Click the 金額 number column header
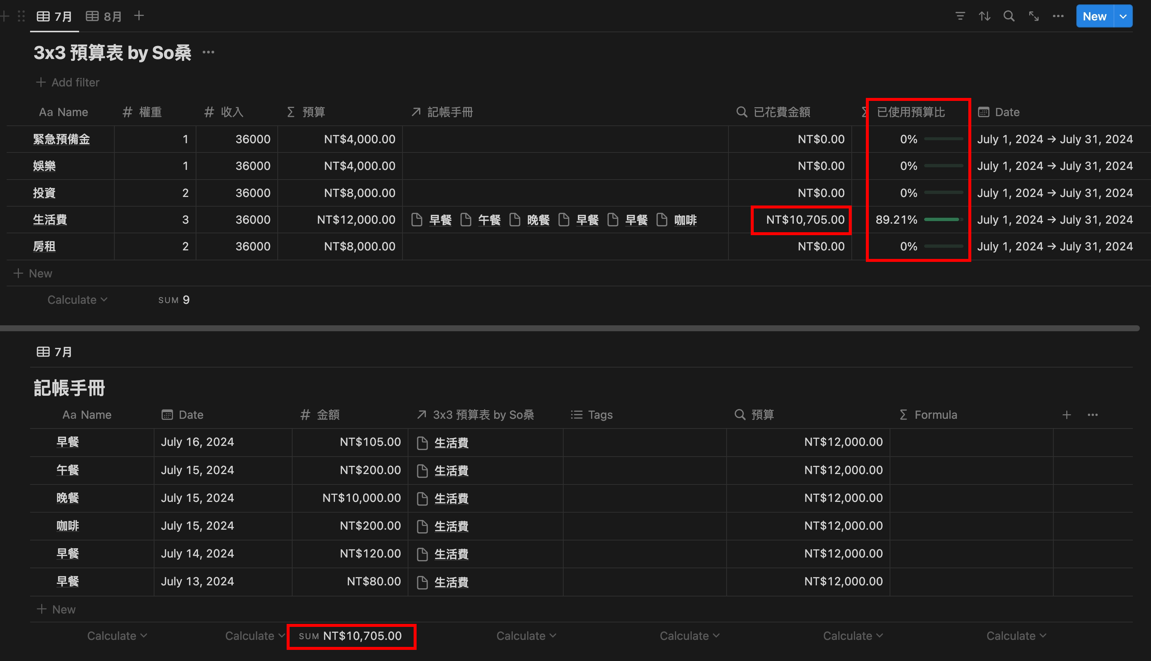The width and height of the screenshot is (1151, 661). 320,414
